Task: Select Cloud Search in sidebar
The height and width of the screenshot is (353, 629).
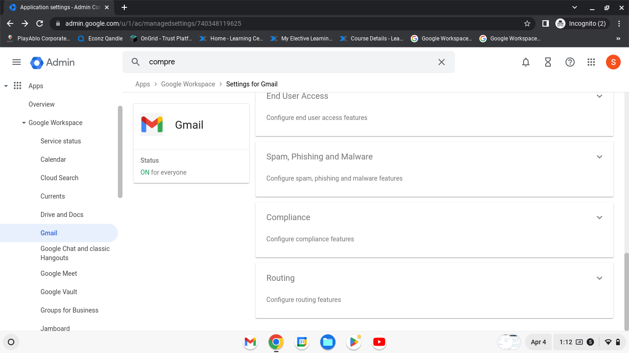Action: (x=59, y=178)
